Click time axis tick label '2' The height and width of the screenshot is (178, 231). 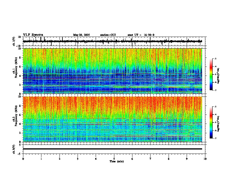(60, 159)
